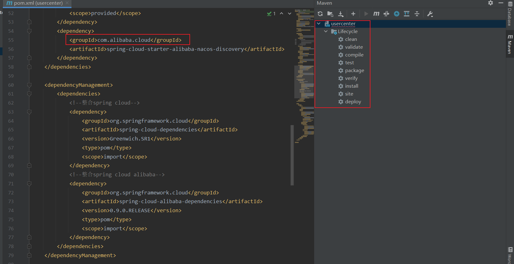Run the selected Maven build
The image size is (514, 264).
(366, 14)
